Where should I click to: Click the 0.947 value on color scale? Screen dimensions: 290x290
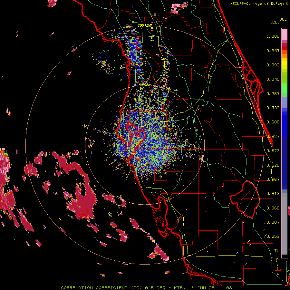point(273,51)
